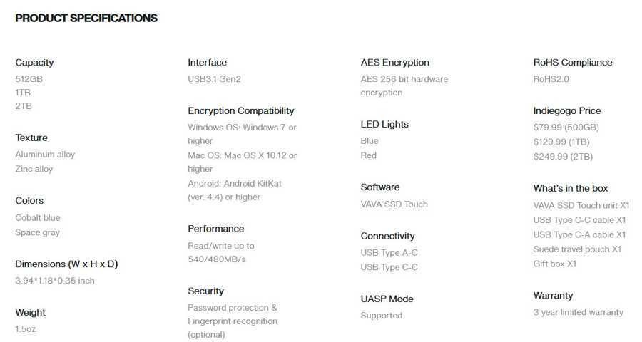Click the 3 year limited warranty text

[x=578, y=312]
